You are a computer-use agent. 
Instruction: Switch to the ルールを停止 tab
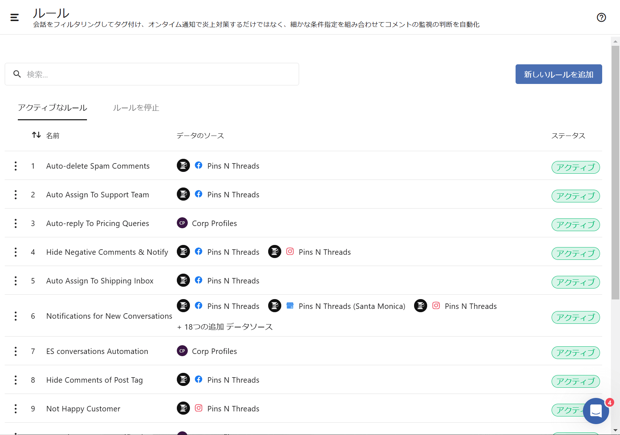point(136,108)
